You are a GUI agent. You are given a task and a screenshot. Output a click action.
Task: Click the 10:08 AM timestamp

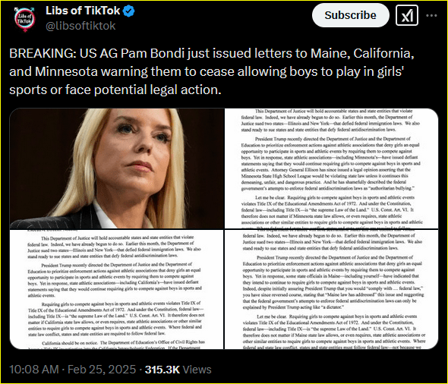[34, 370]
